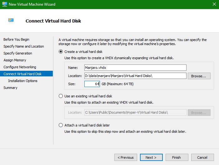
Task: Jump to Specify Generation step
Action: tap(18, 53)
